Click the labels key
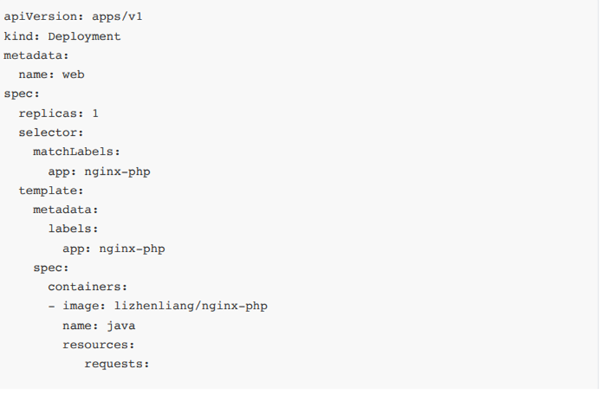This screenshot has height=395, width=603. tap(72, 228)
